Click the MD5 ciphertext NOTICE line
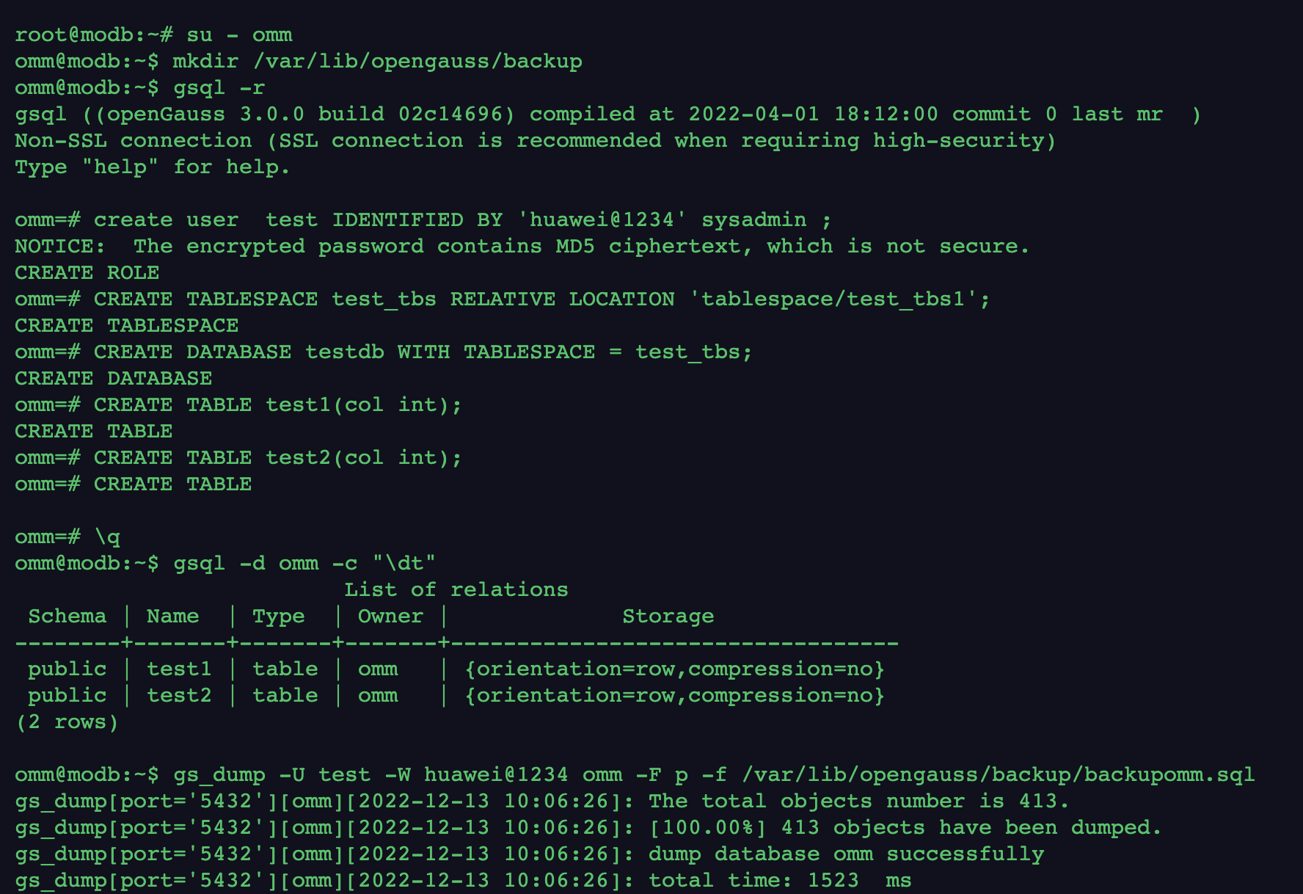 pyautogui.click(x=521, y=246)
